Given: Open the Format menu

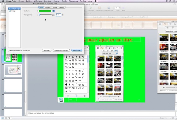Looking at the screenshot, I should tap(56, 1).
